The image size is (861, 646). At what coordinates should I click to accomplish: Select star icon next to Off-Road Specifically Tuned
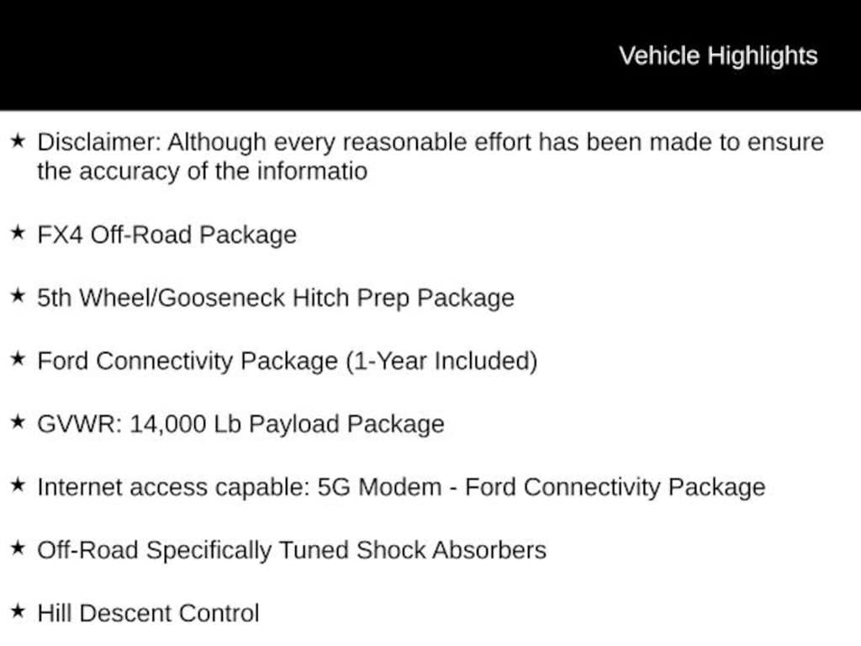[x=18, y=548]
